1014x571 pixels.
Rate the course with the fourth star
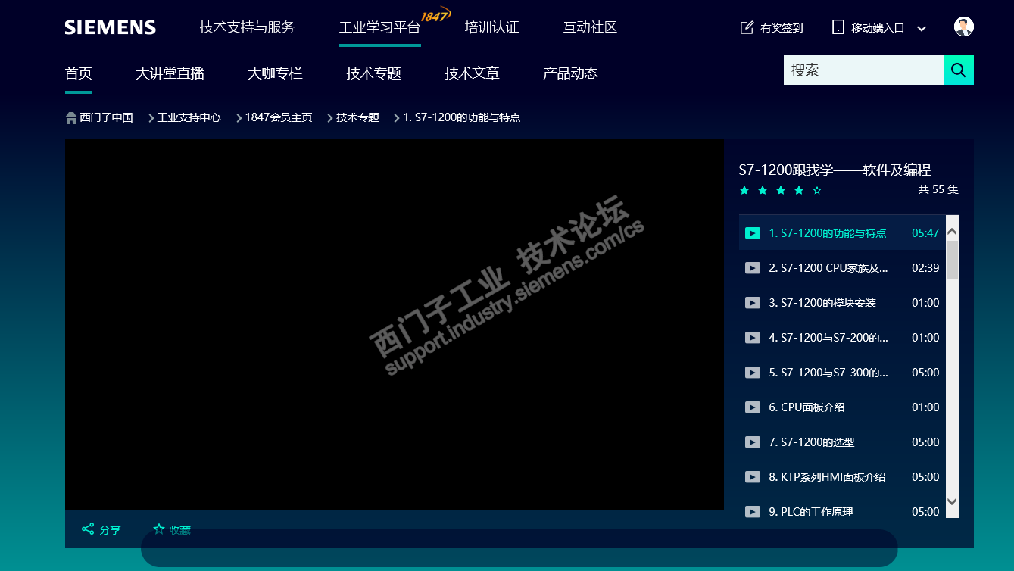coord(799,190)
